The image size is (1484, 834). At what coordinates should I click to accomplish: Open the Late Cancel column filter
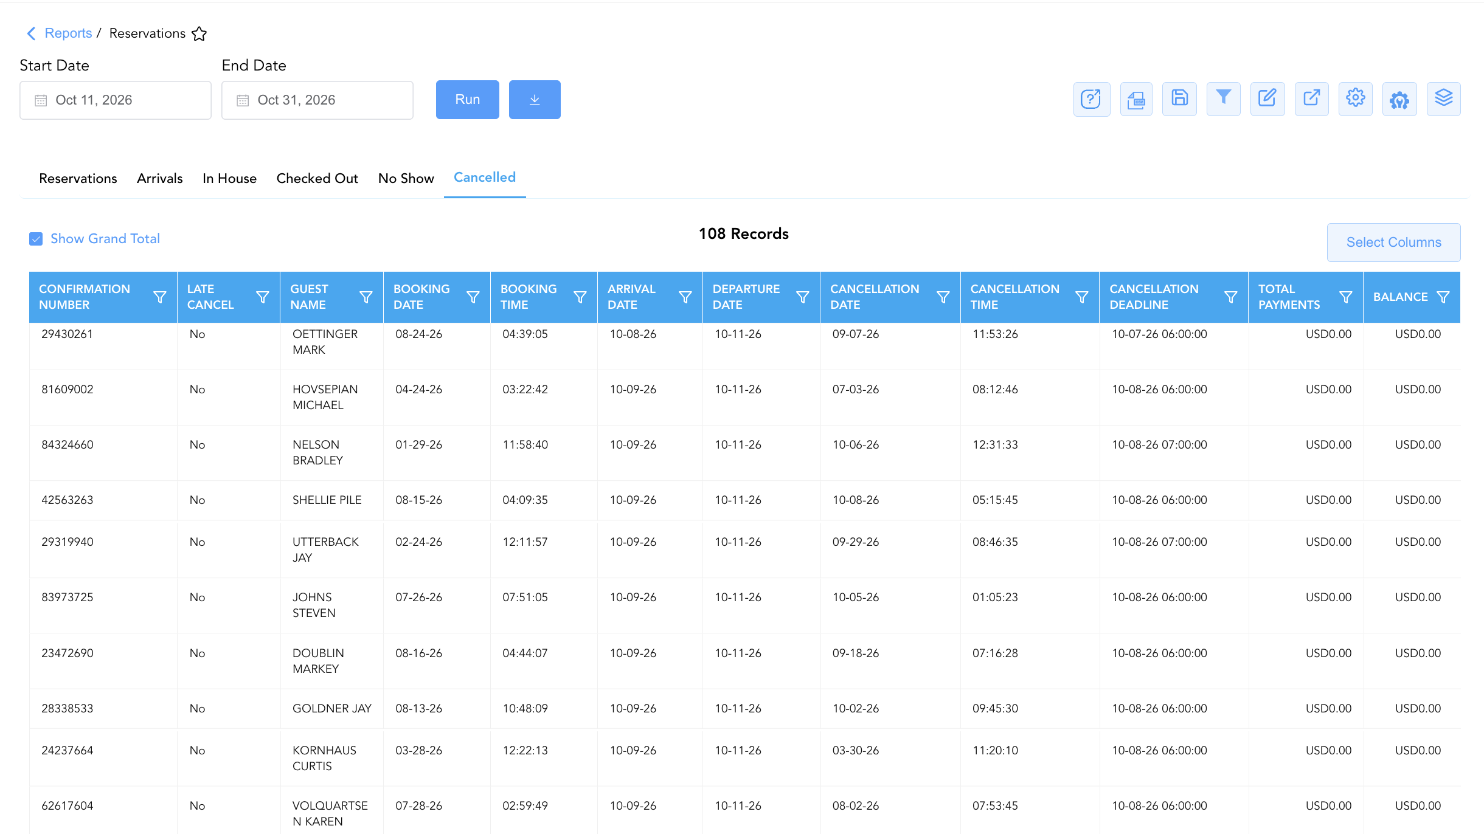coord(263,297)
